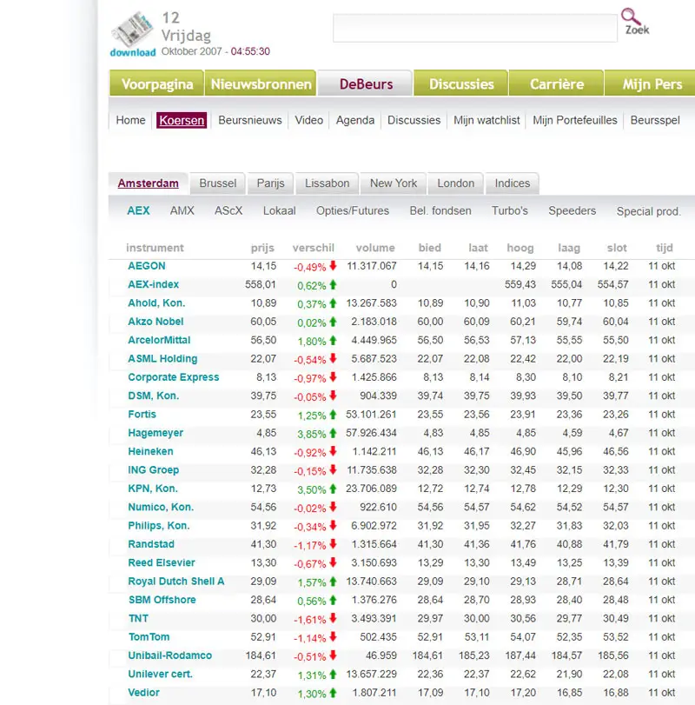
Task: Open the ArcelorMittal instrument link
Action: click(x=159, y=340)
